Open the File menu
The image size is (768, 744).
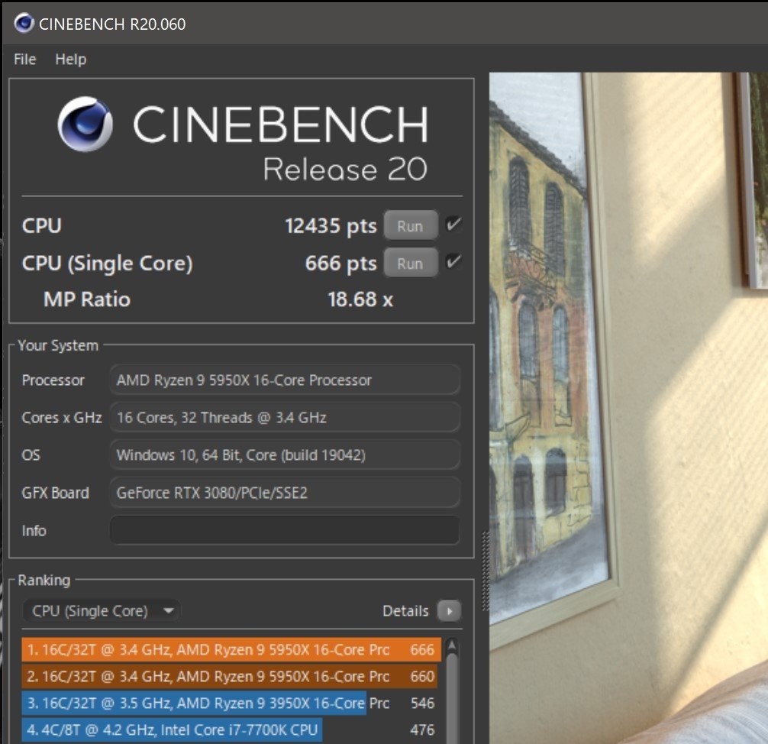tap(25, 60)
